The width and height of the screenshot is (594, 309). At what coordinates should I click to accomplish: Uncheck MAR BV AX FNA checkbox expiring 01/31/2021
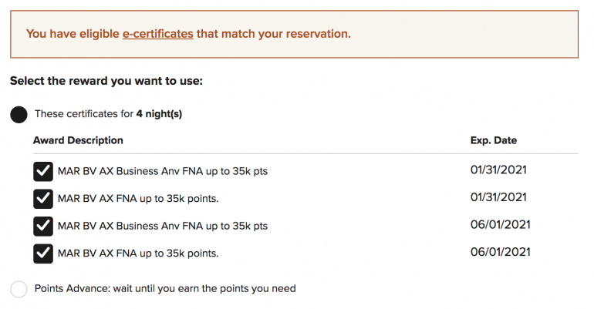[x=43, y=199]
